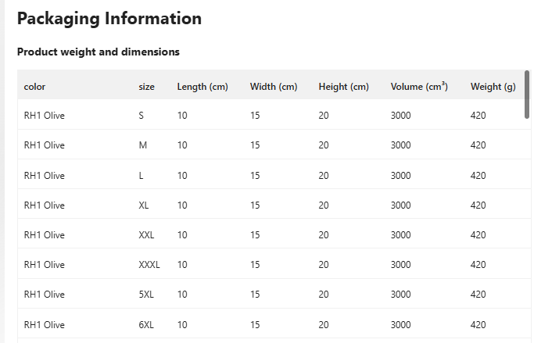Click the XXXL size cell

(x=149, y=264)
